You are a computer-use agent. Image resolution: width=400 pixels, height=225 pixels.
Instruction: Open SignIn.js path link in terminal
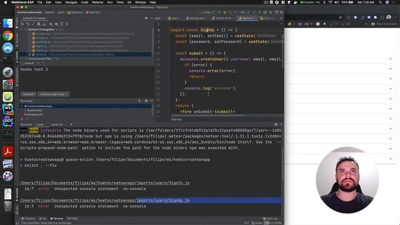tap(104, 183)
